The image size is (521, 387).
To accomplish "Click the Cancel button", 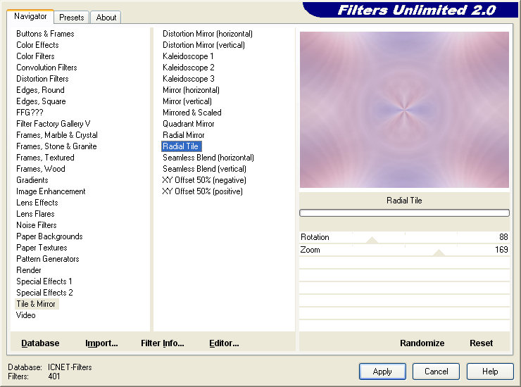I will pos(437,372).
